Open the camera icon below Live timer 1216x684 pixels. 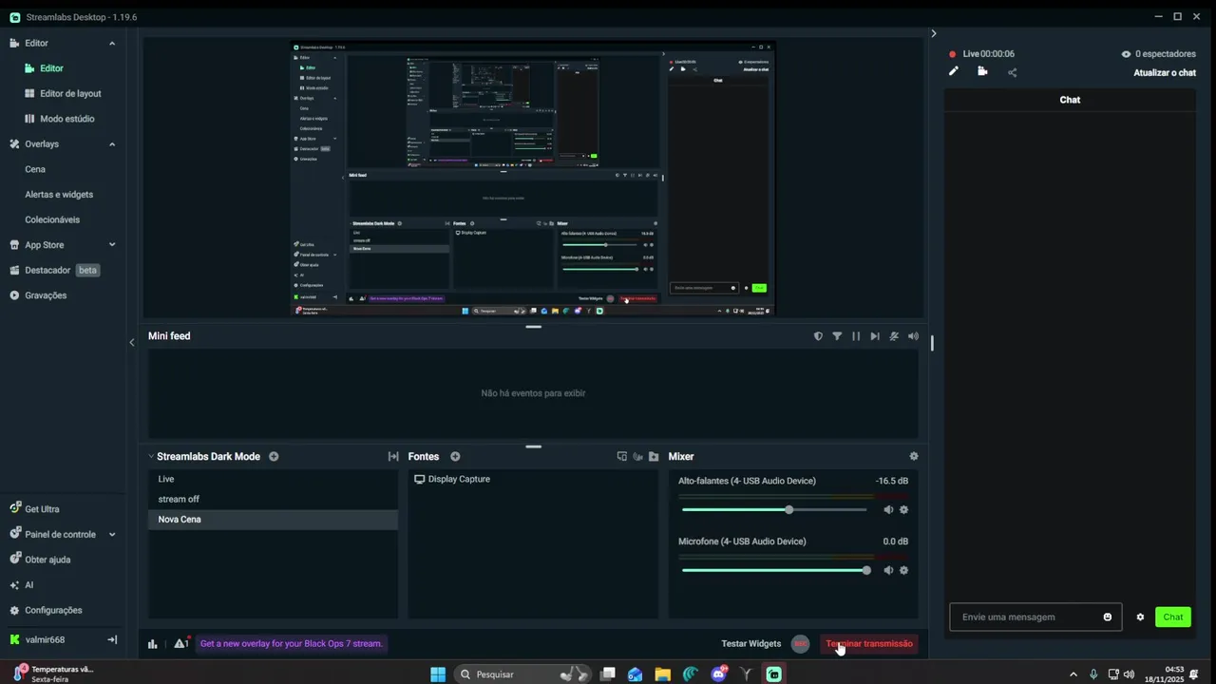pyautogui.click(x=982, y=71)
